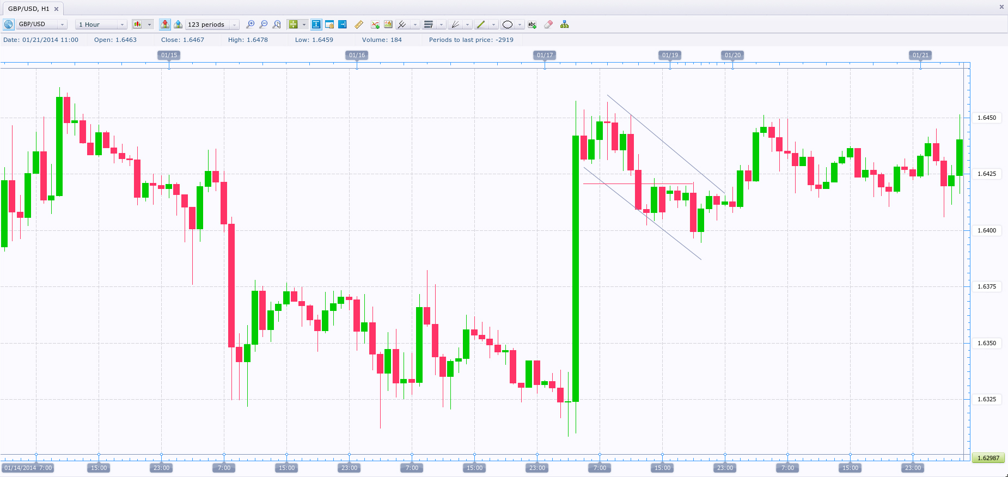The image size is (1008, 477).
Task: Toggle vertical autoscale of the chart
Action: tap(316, 25)
